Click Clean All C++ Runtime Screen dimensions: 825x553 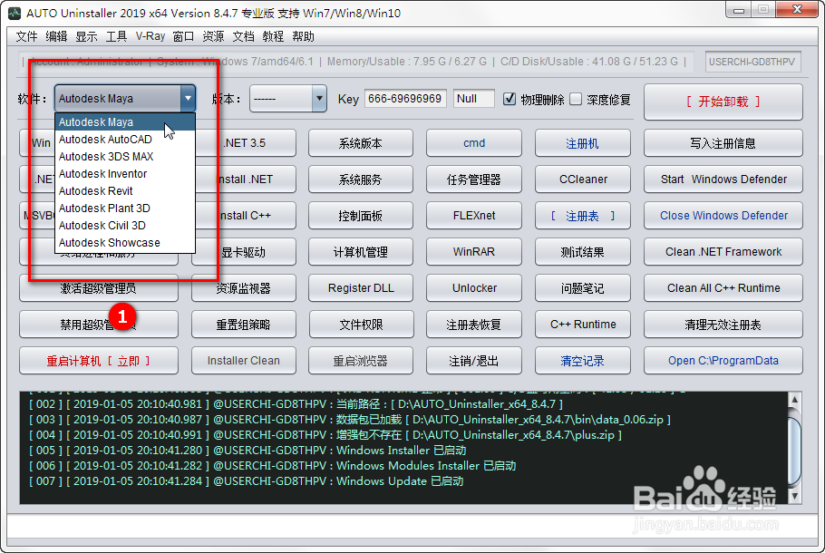point(723,288)
